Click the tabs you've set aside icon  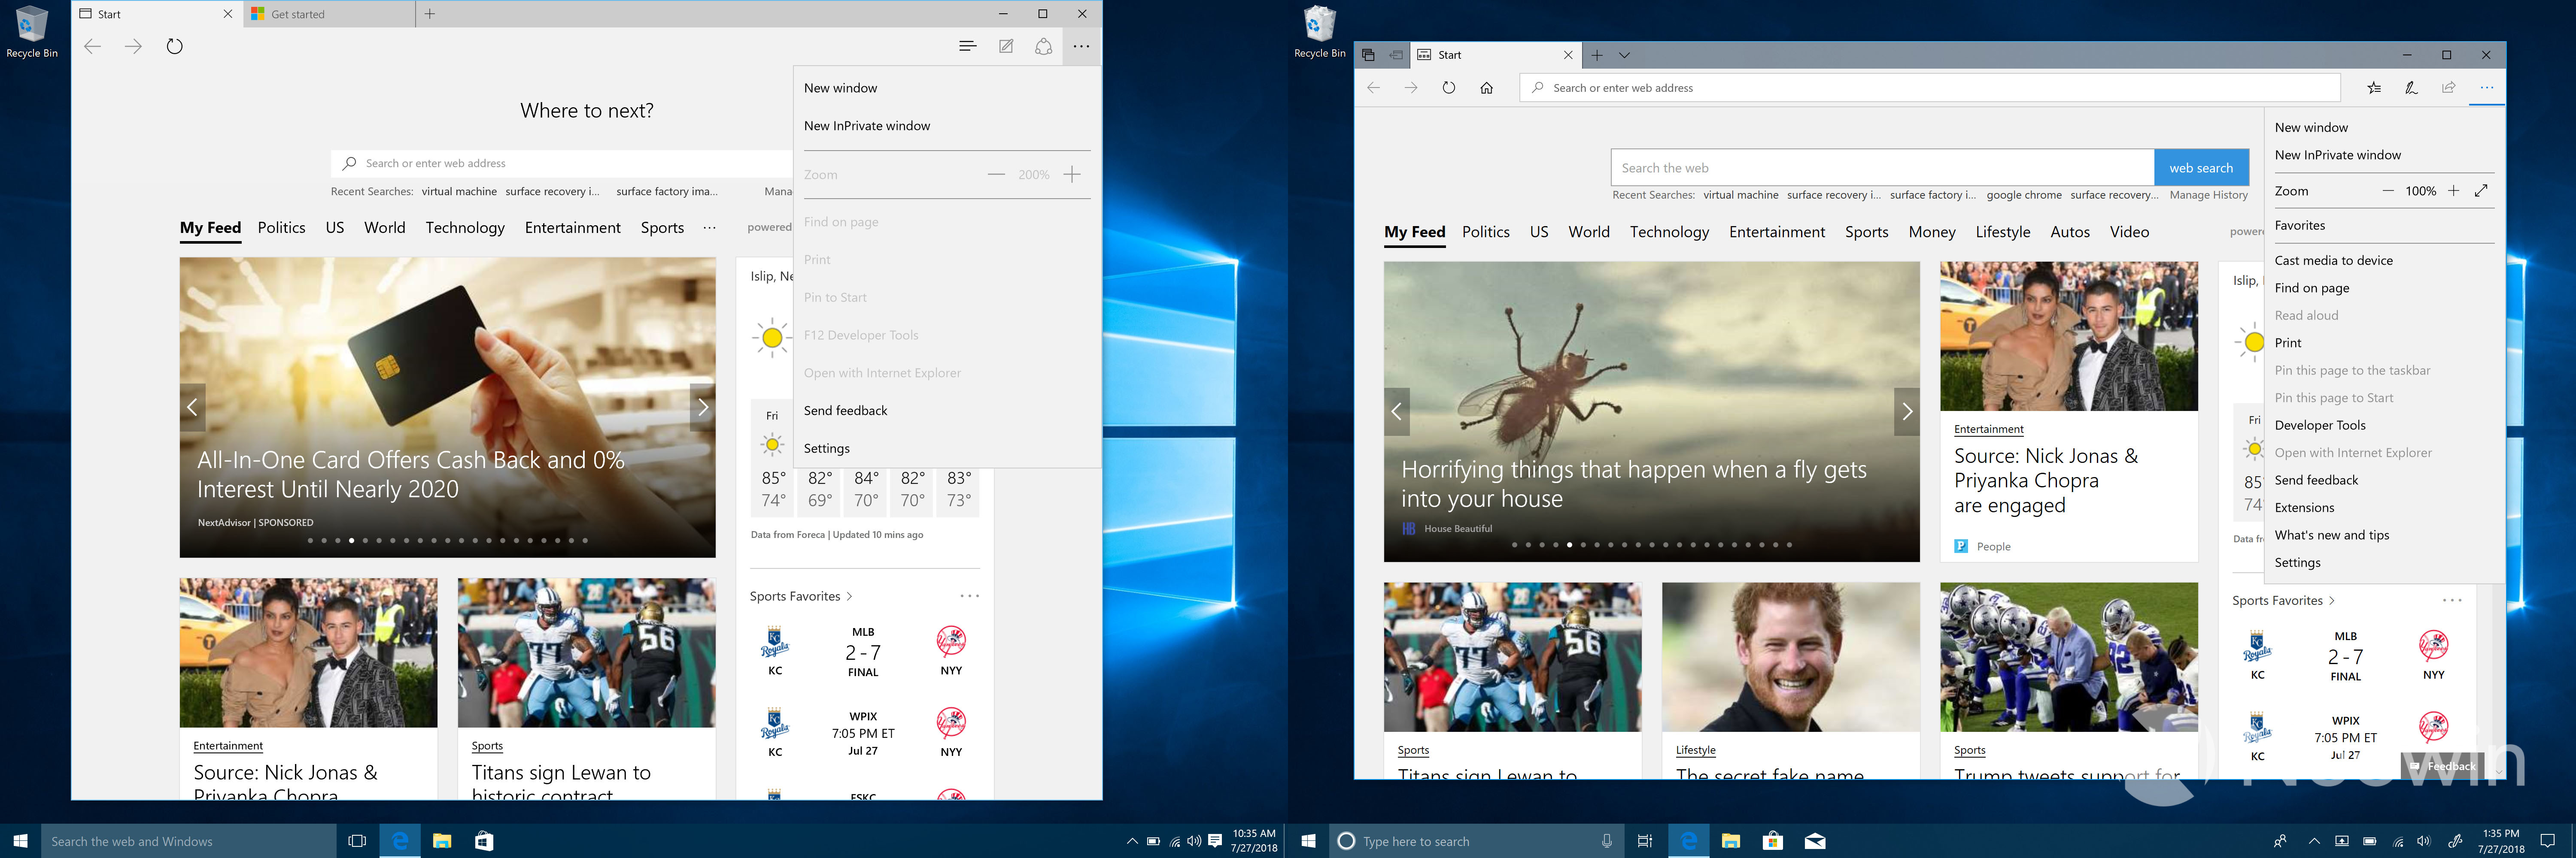1368,55
